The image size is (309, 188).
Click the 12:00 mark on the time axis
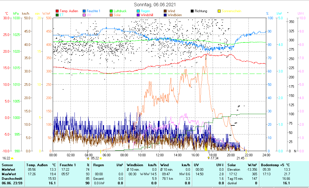click(x=160, y=155)
